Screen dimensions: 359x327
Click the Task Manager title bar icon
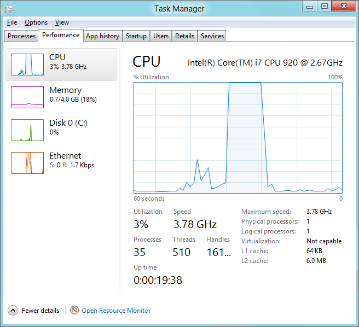click(x=9, y=9)
